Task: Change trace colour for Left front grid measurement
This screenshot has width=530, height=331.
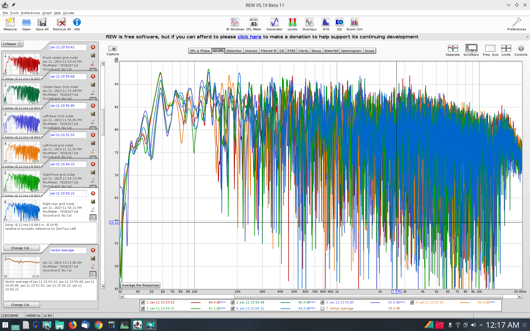Action: tap(93, 151)
